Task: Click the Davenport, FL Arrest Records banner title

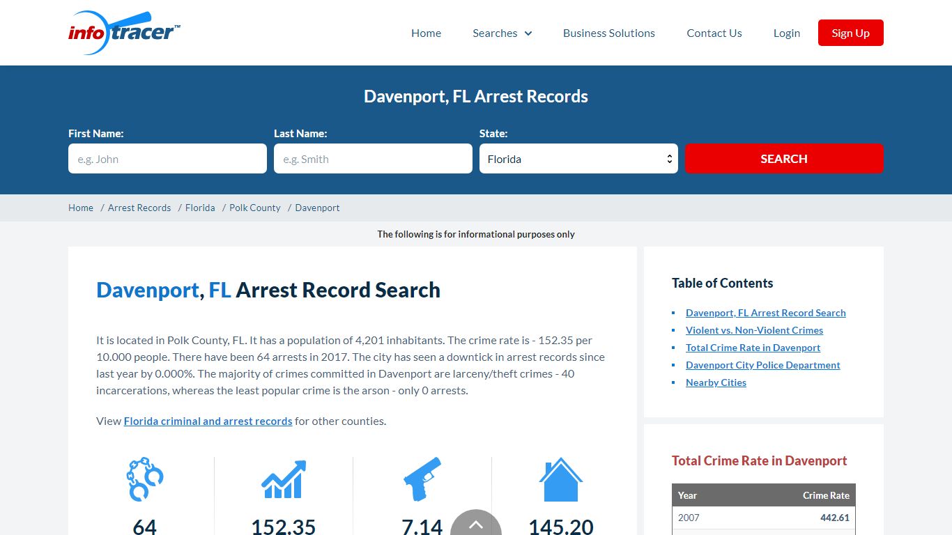Action: click(476, 96)
